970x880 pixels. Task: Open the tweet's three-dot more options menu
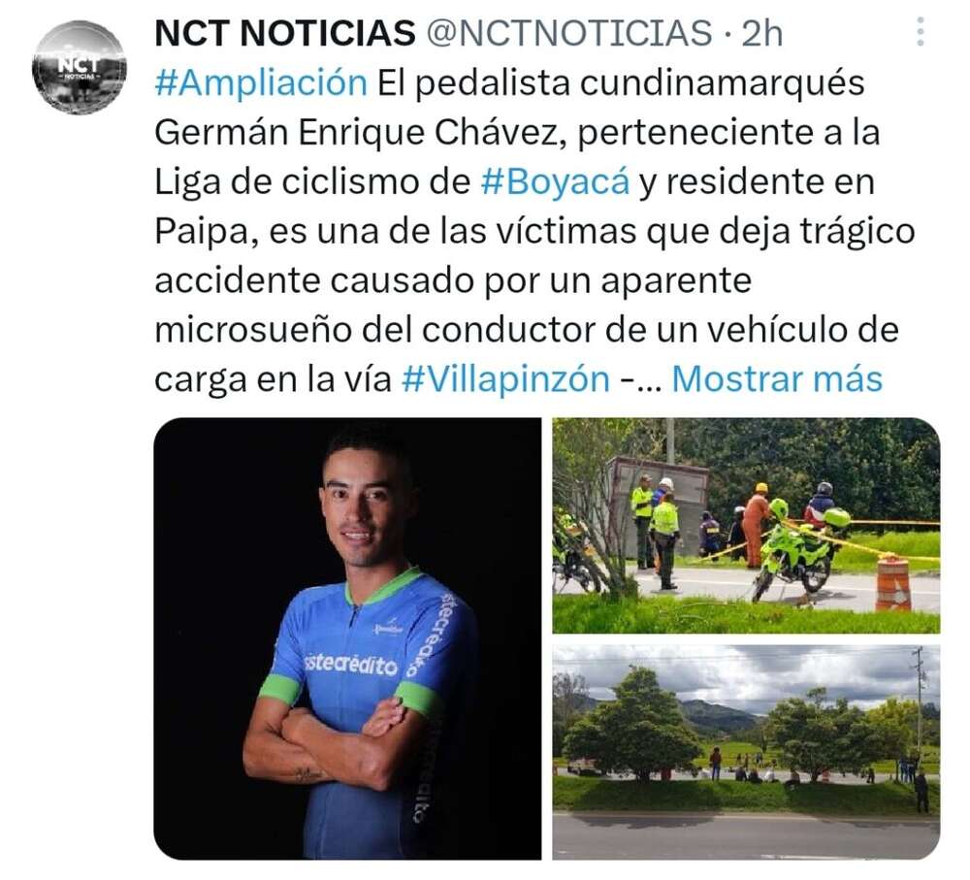pos(921,32)
